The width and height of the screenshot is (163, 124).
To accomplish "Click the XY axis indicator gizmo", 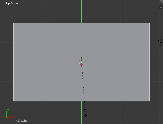I will 9,114.
